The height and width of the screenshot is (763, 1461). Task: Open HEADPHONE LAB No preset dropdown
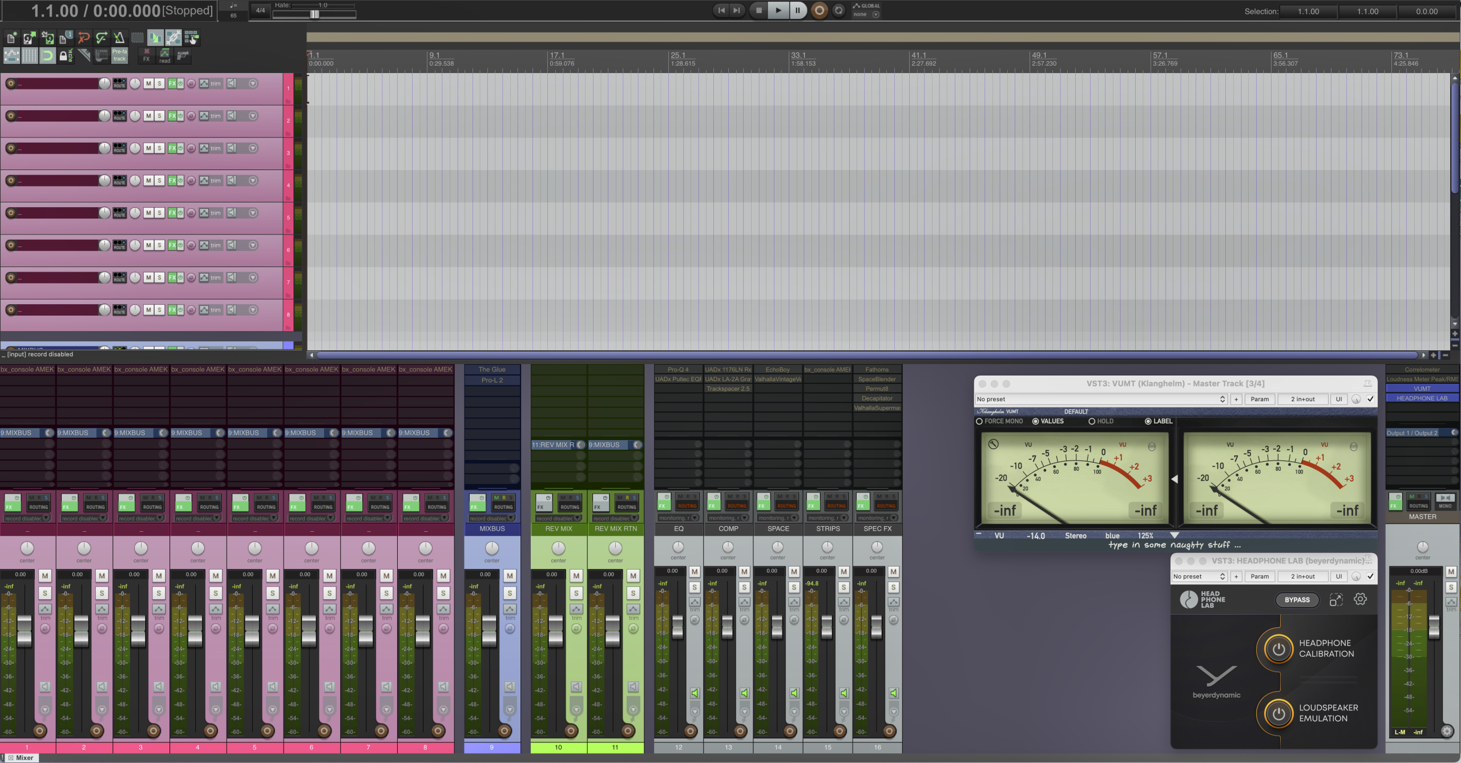1199,576
